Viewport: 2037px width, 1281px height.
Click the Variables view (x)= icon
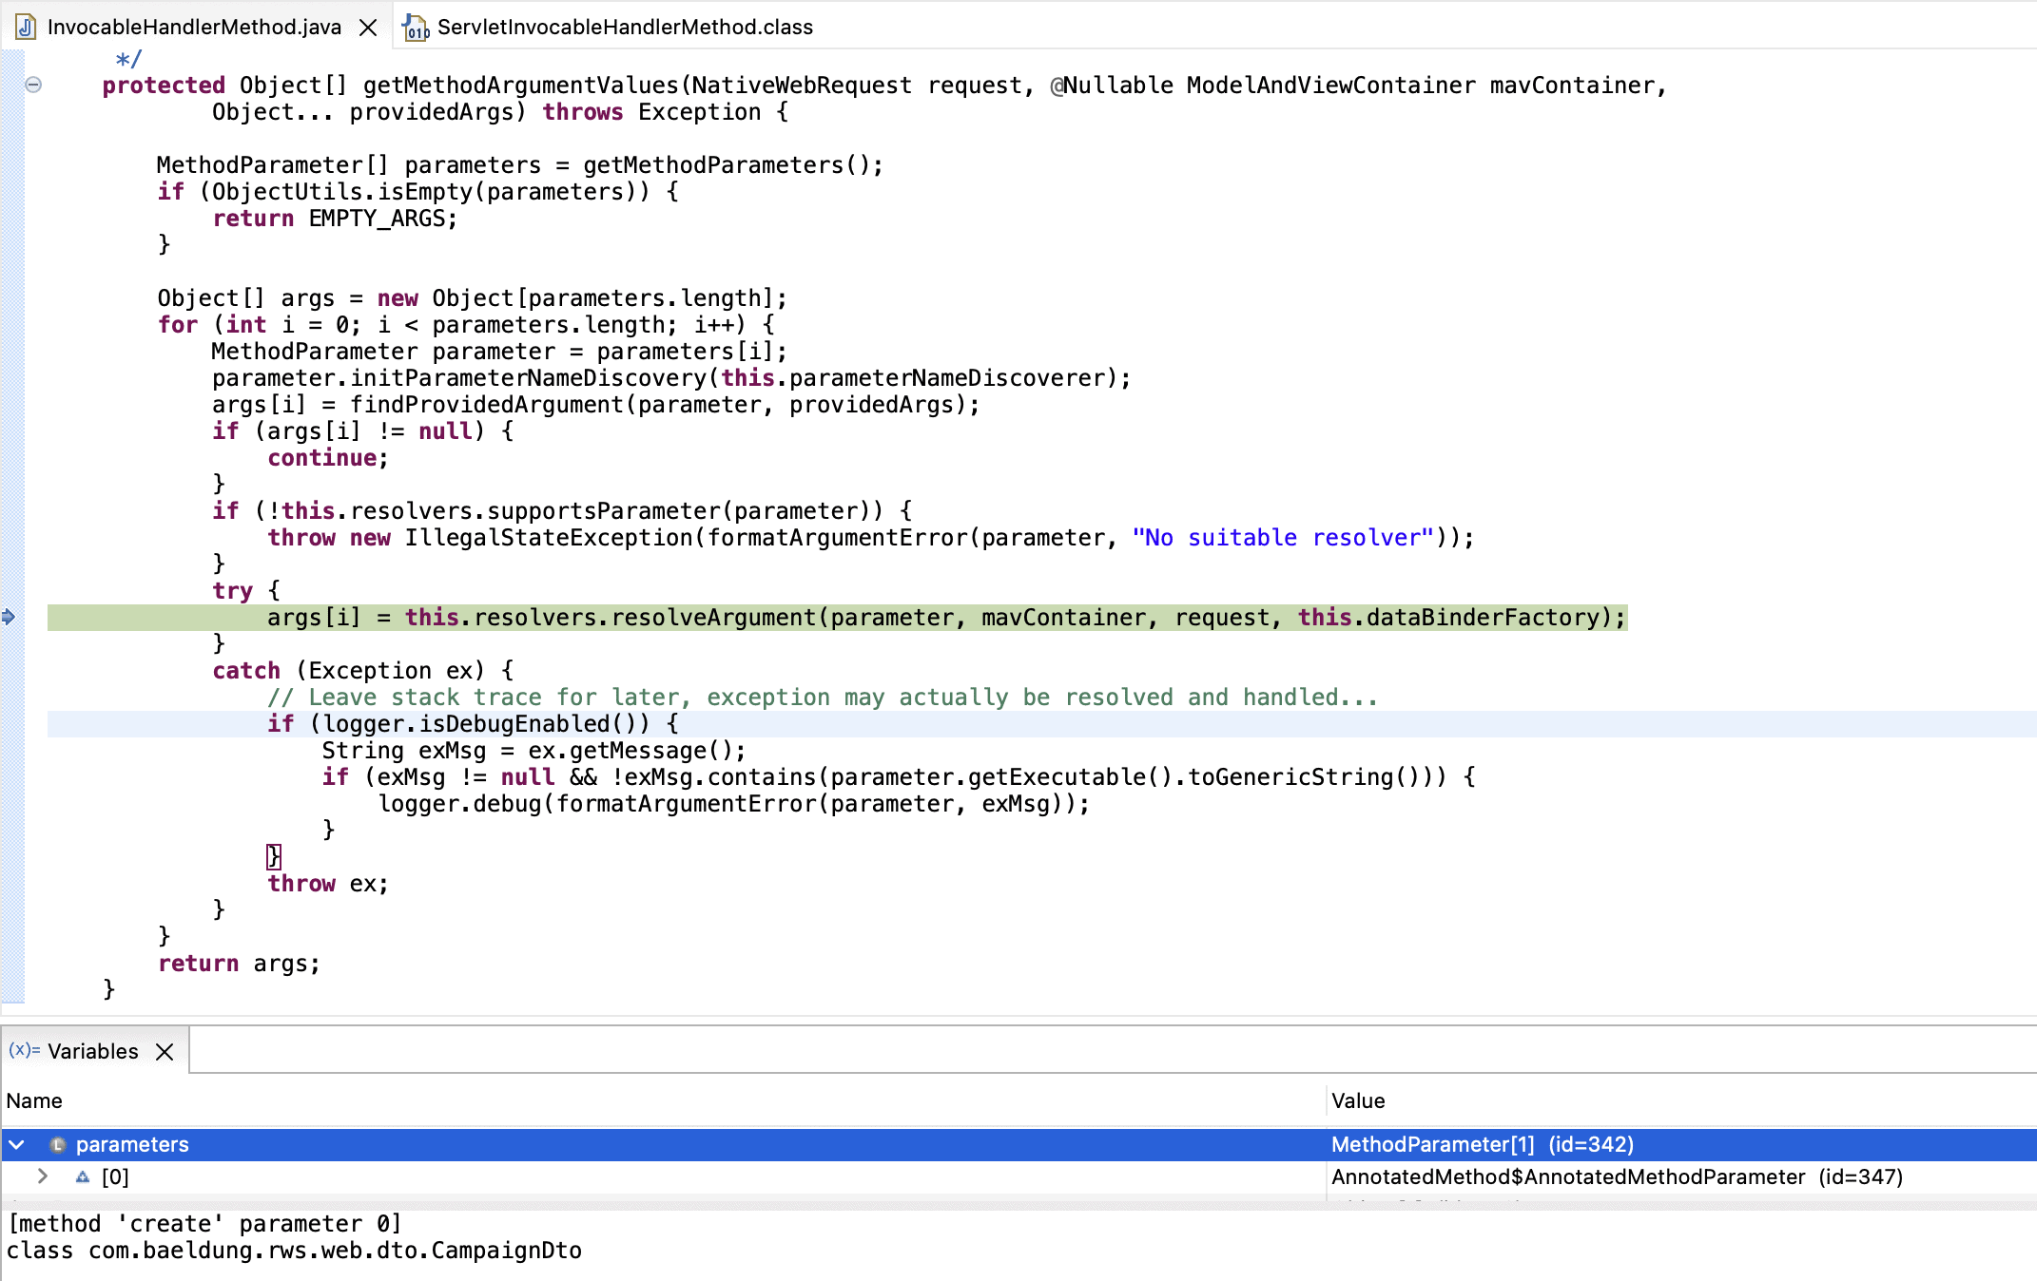pos(24,1050)
